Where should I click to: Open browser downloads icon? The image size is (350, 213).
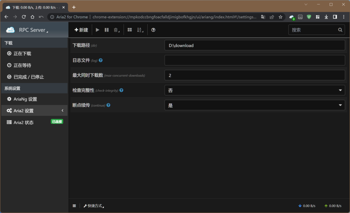[326, 17]
